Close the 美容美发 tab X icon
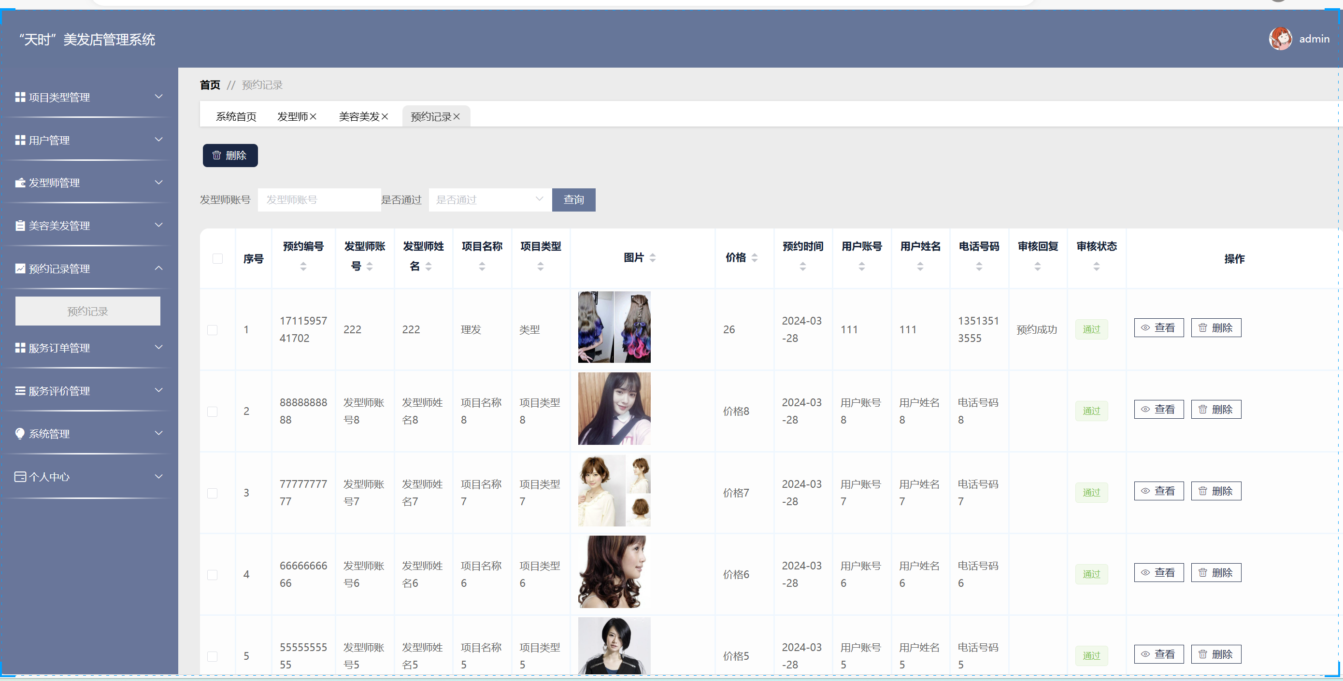 tap(385, 117)
